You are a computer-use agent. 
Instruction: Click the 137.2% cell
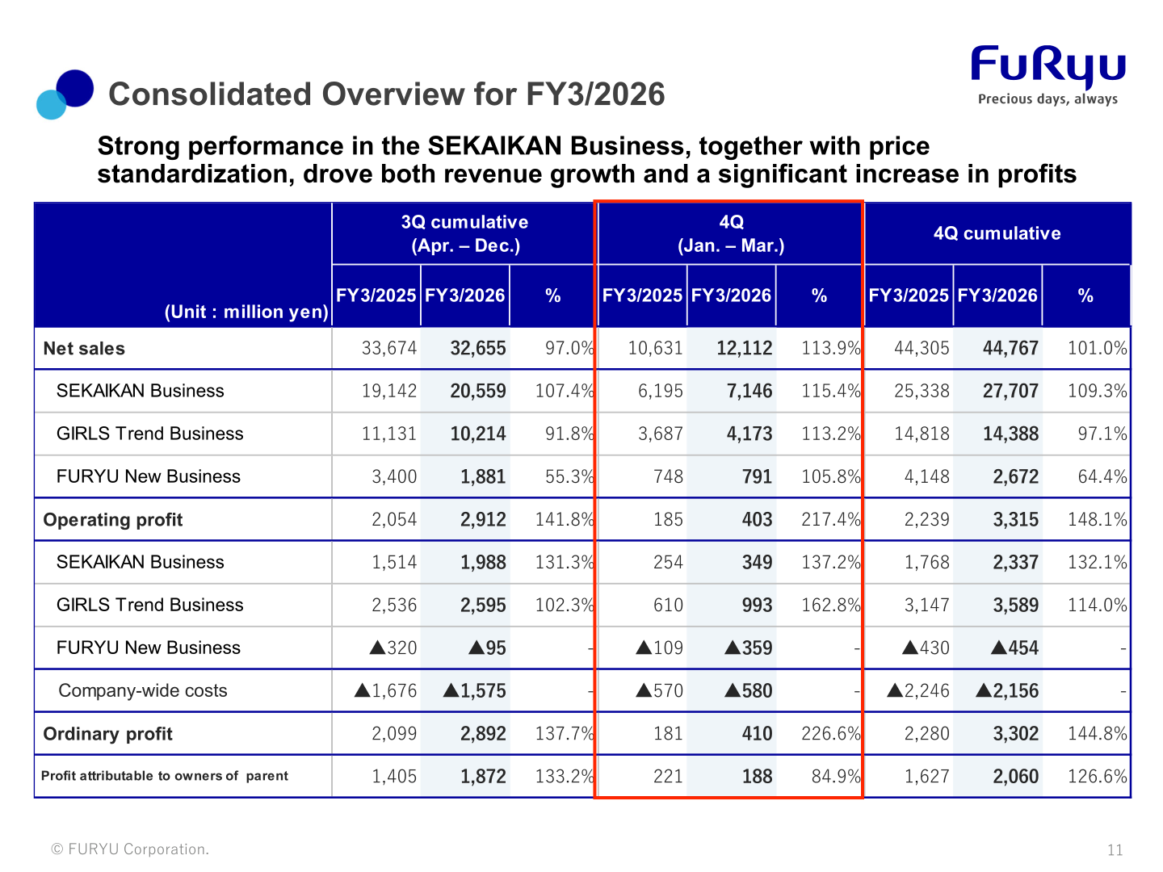(831, 562)
